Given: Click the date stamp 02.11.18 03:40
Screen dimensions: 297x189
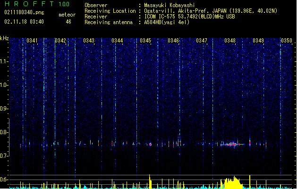Looking at the screenshot, I should [x=24, y=22].
